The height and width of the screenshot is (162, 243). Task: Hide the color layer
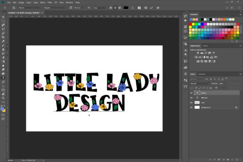point(191,103)
